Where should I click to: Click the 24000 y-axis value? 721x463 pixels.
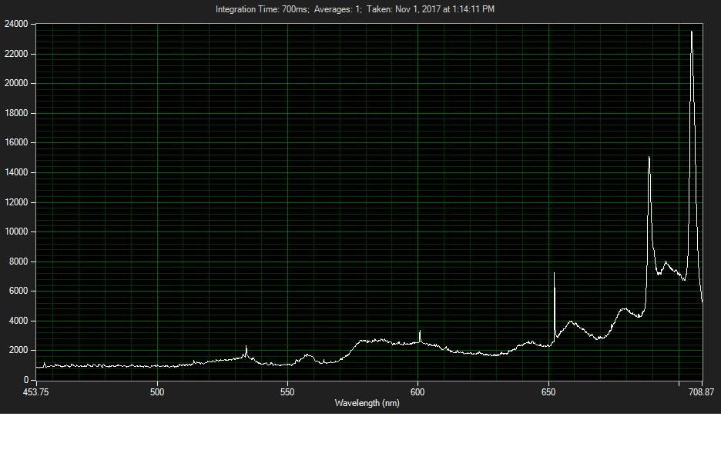(x=16, y=24)
